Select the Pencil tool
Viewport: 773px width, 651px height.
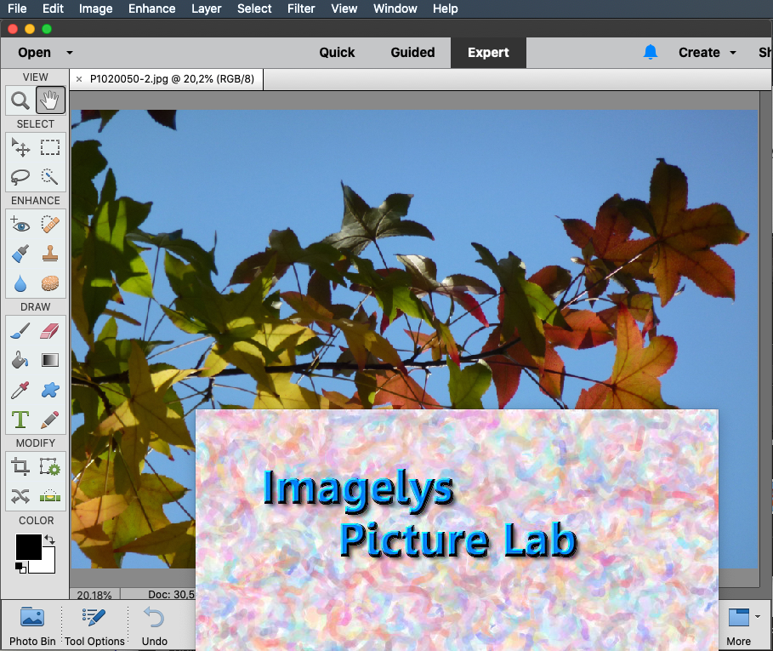click(50, 420)
